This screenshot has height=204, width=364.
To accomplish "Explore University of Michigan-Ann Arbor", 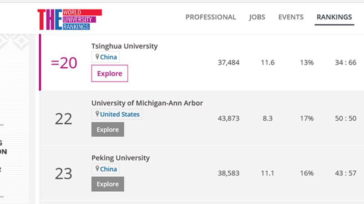I will (x=108, y=129).
